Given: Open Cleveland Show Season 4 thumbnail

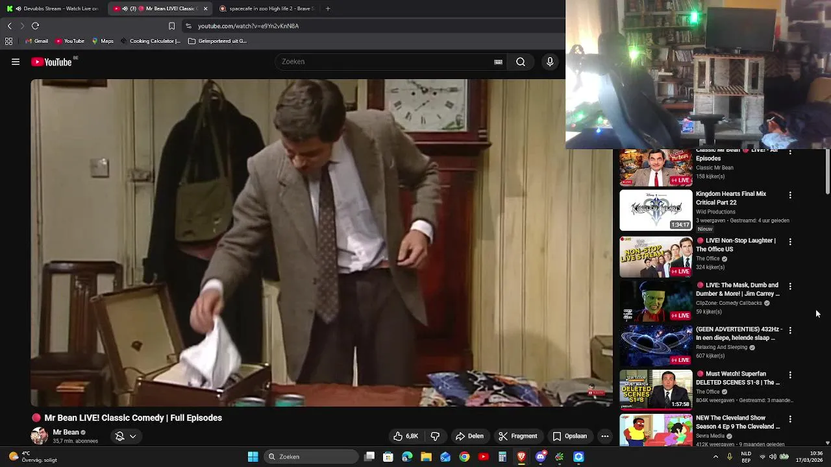Looking at the screenshot, I should (x=656, y=431).
